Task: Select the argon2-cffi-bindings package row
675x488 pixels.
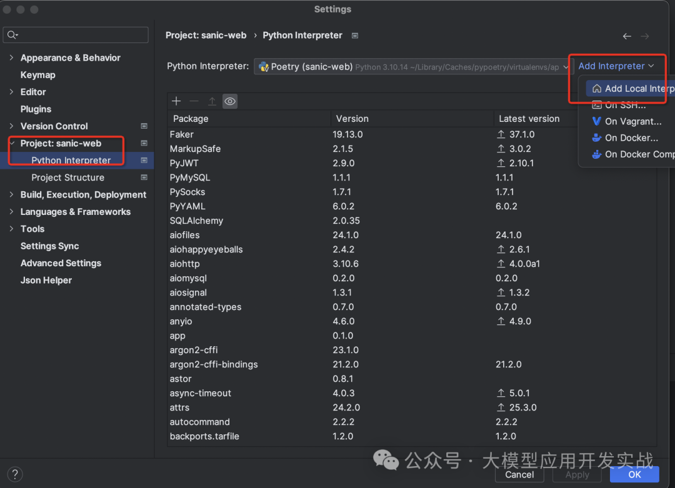Action: [x=412, y=364]
